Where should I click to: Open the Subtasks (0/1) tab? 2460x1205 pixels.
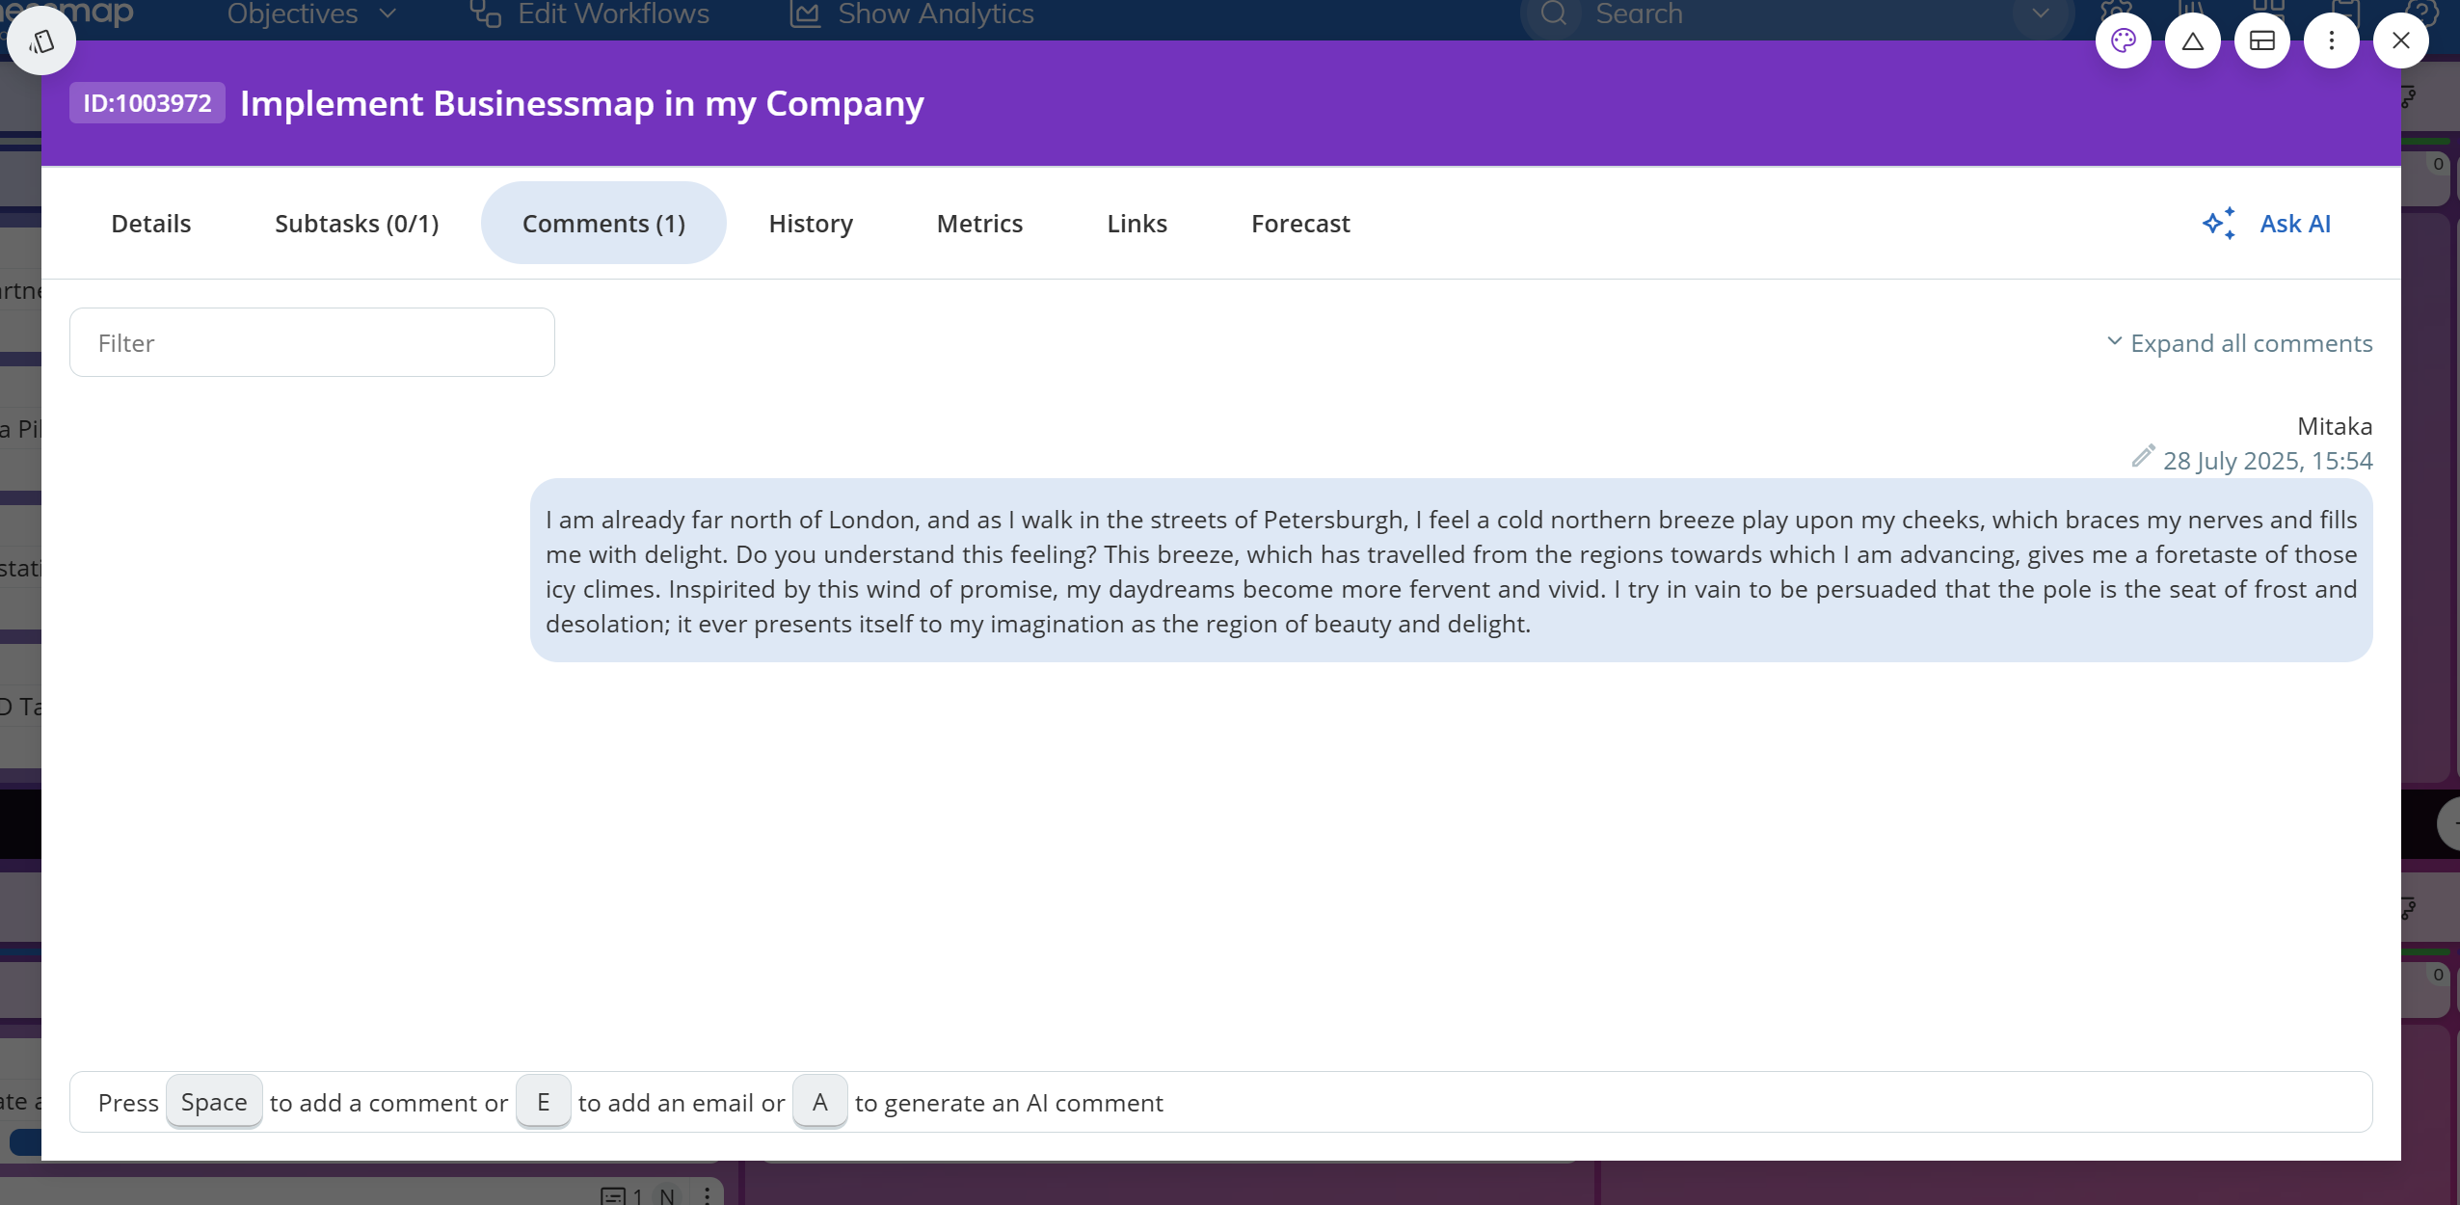[x=357, y=224]
